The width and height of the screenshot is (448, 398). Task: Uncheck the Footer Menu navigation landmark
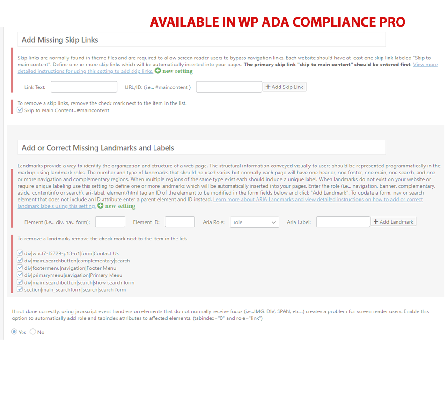20,268
